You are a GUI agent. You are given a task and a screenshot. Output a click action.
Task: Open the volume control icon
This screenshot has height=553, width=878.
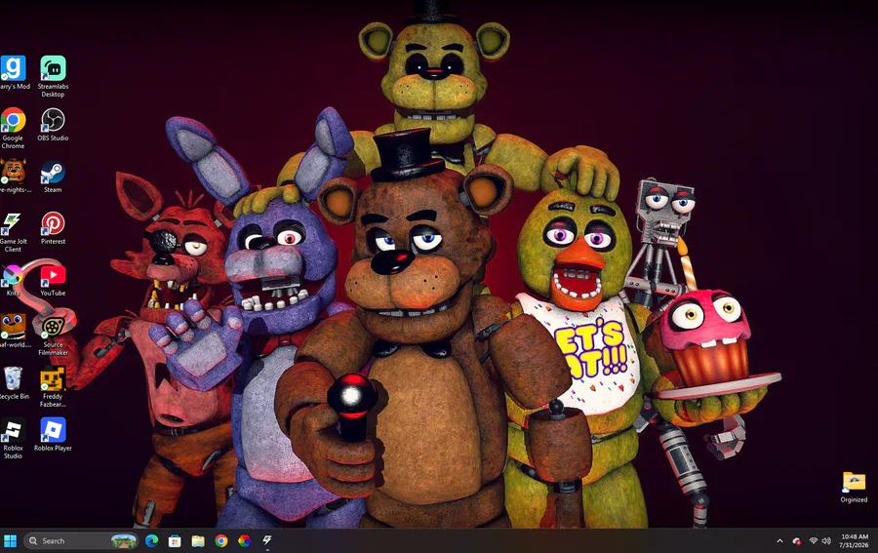point(826,540)
